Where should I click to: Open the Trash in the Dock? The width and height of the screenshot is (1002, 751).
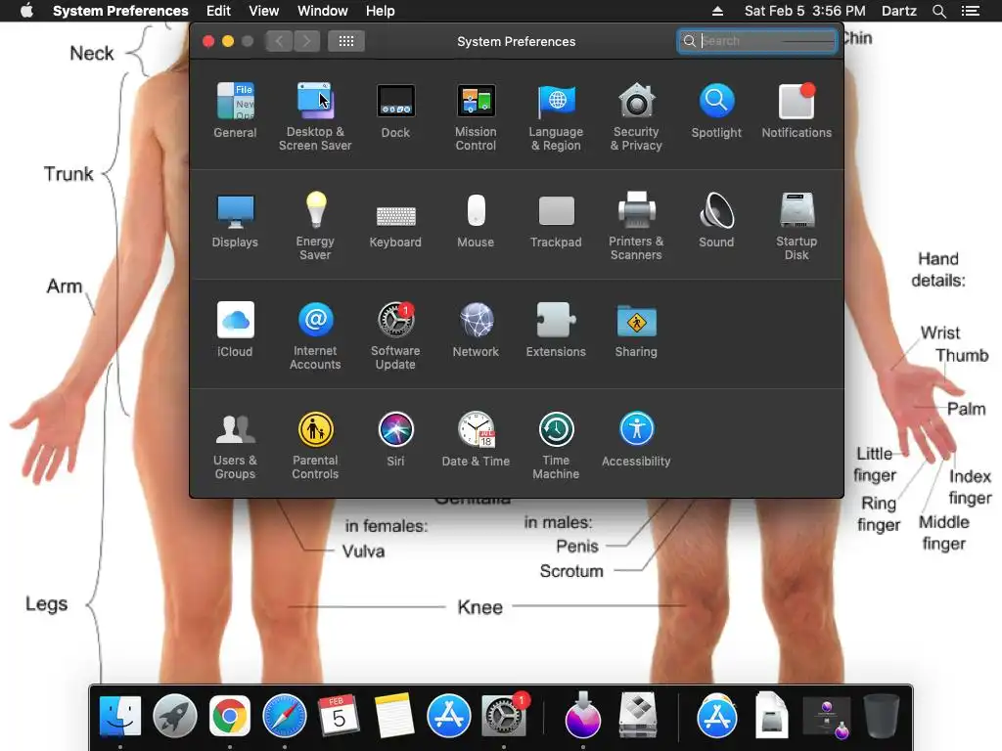882,716
